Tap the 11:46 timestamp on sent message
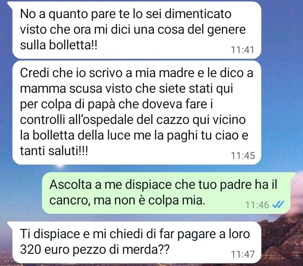The image size is (303, 266). coord(257,205)
